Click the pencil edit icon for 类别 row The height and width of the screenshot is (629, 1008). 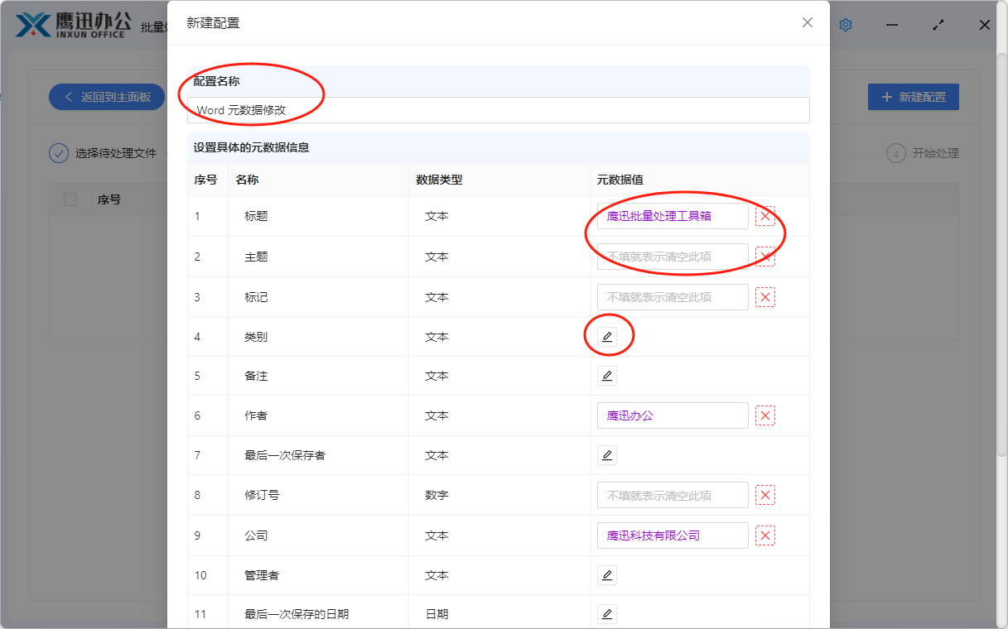coord(607,337)
